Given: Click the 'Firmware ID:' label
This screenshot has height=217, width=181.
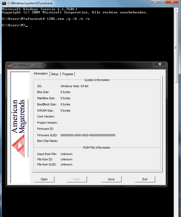Looking at the screenshot, I should pos(45,129).
